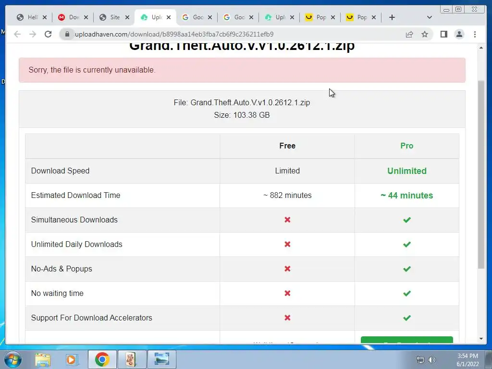Viewport: 492px width, 369px height.
Task: Click the '~ 44 minutes' cell
Action: click(406, 196)
